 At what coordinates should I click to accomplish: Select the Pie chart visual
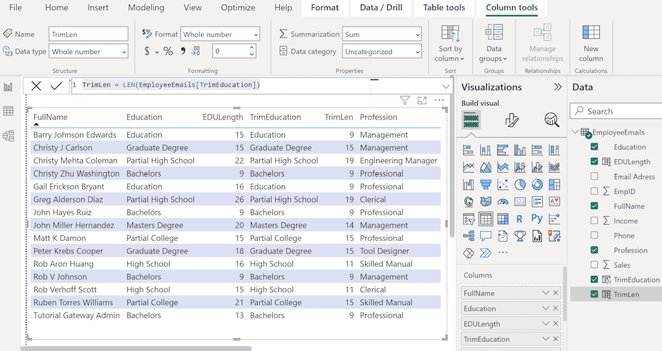pyautogui.click(x=520, y=185)
